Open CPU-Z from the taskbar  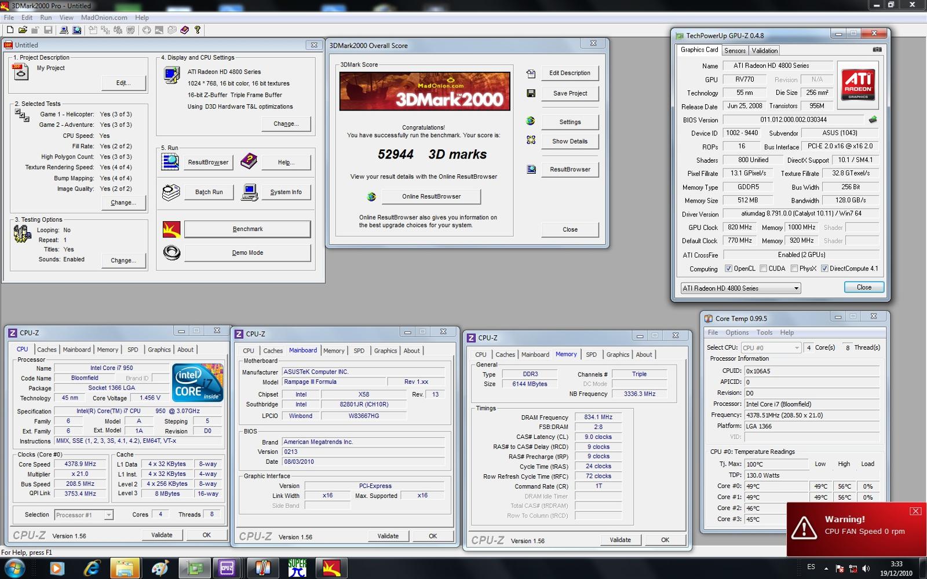click(x=226, y=569)
